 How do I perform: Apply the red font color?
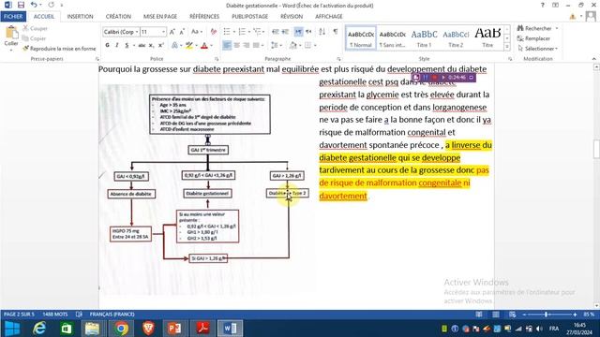click(204, 46)
